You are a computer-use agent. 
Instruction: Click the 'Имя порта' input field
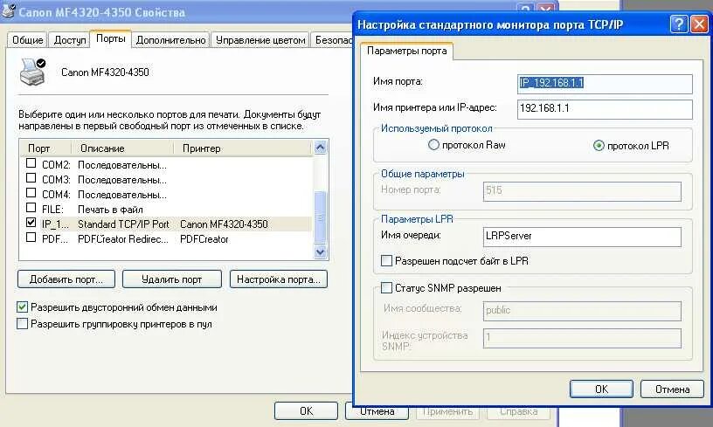(605, 84)
